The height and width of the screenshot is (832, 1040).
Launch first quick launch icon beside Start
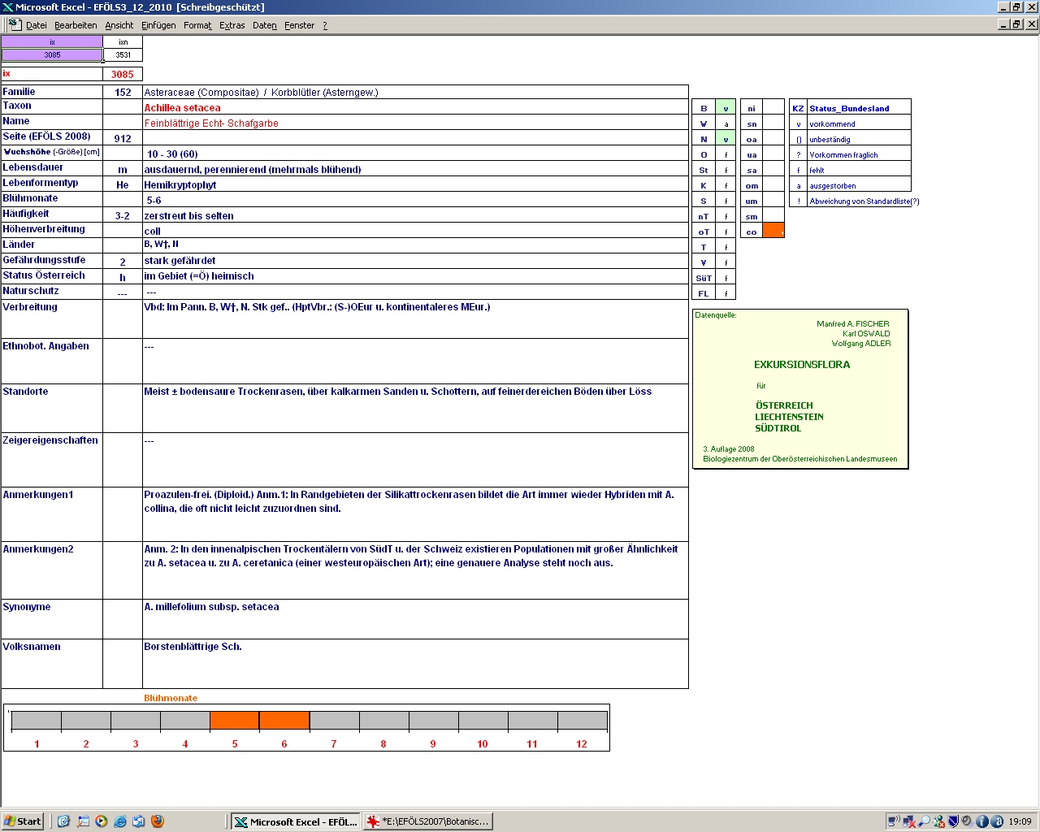64,821
